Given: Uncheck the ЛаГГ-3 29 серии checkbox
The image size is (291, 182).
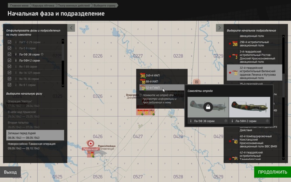Looking at the screenshot, I should [x=10, y=42].
